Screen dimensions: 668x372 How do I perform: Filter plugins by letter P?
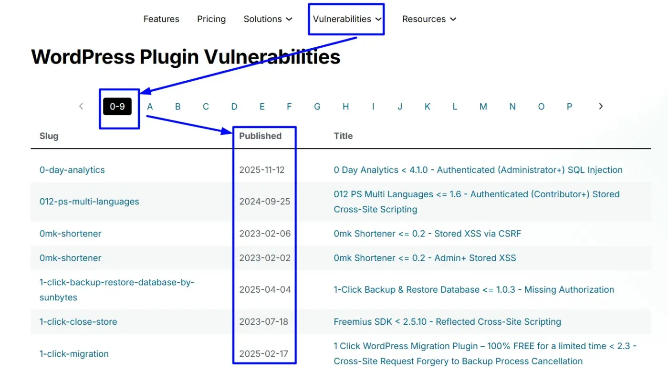pos(569,106)
